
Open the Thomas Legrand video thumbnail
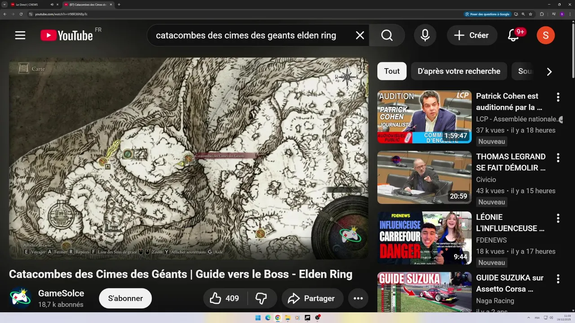pyautogui.click(x=425, y=178)
